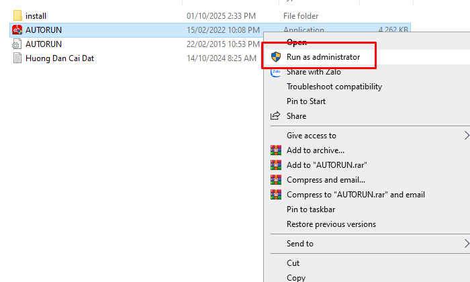
Task: Click the Zalo share icon
Action: point(275,72)
